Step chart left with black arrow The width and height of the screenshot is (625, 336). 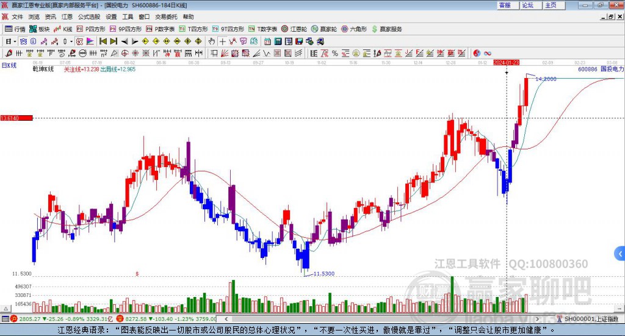(x=125, y=41)
